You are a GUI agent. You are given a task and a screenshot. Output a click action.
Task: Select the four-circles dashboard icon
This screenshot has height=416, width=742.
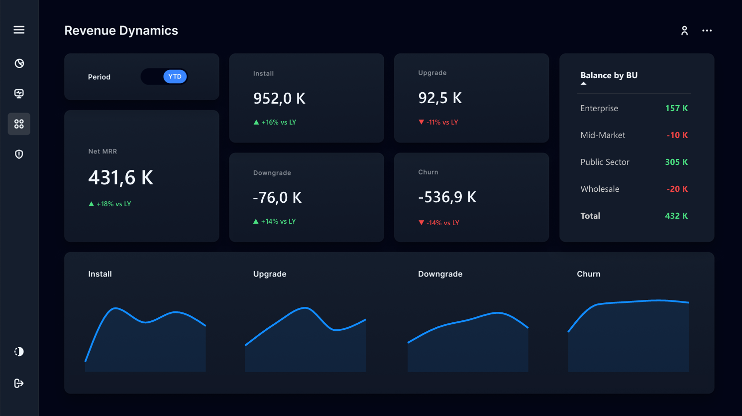tap(19, 124)
